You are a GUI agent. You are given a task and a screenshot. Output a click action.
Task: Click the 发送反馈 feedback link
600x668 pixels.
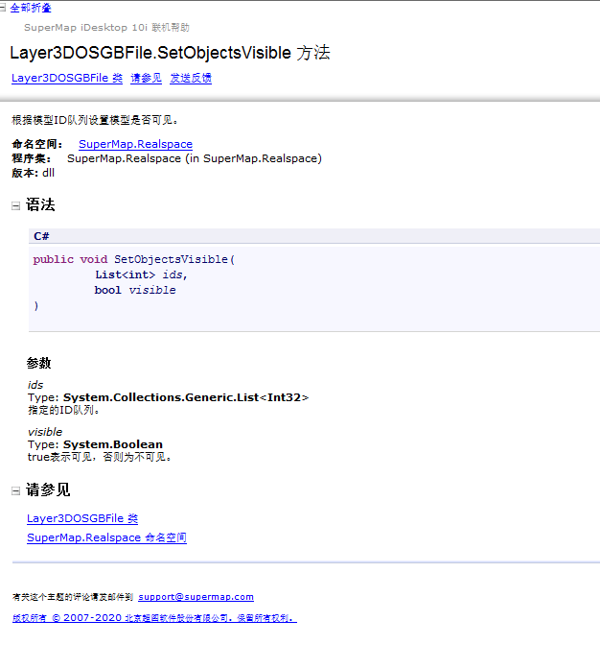[191, 78]
